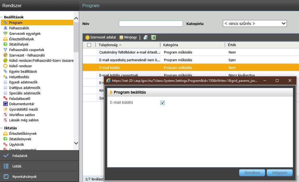Screen dimensions: 299x182
Task: Select the E-mail egyediség partnereknél row
Action: tap(191, 60)
